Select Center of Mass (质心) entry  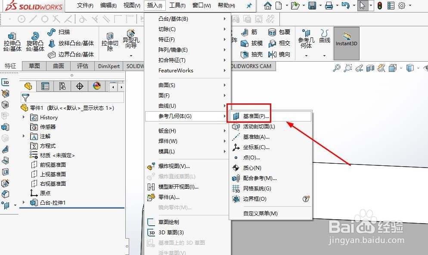pyautogui.click(x=271, y=168)
